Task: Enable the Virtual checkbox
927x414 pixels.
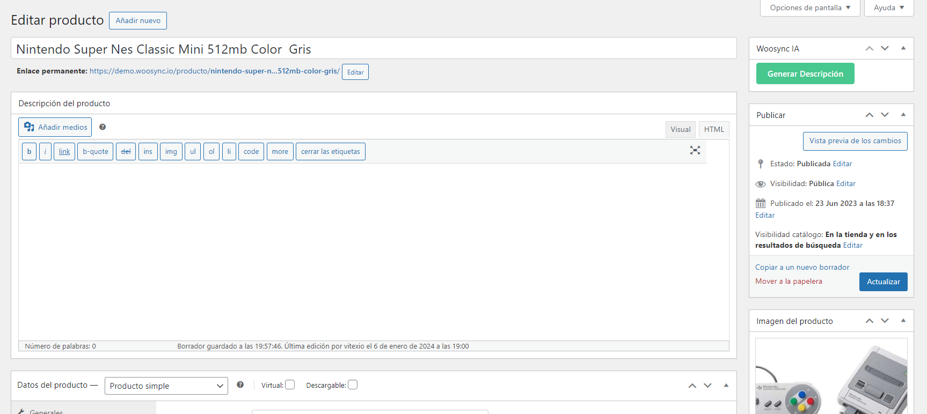Action: tap(290, 385)
